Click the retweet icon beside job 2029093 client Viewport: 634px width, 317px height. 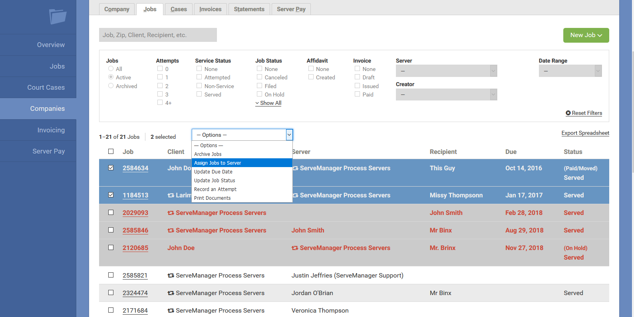[x=171, y=213]
